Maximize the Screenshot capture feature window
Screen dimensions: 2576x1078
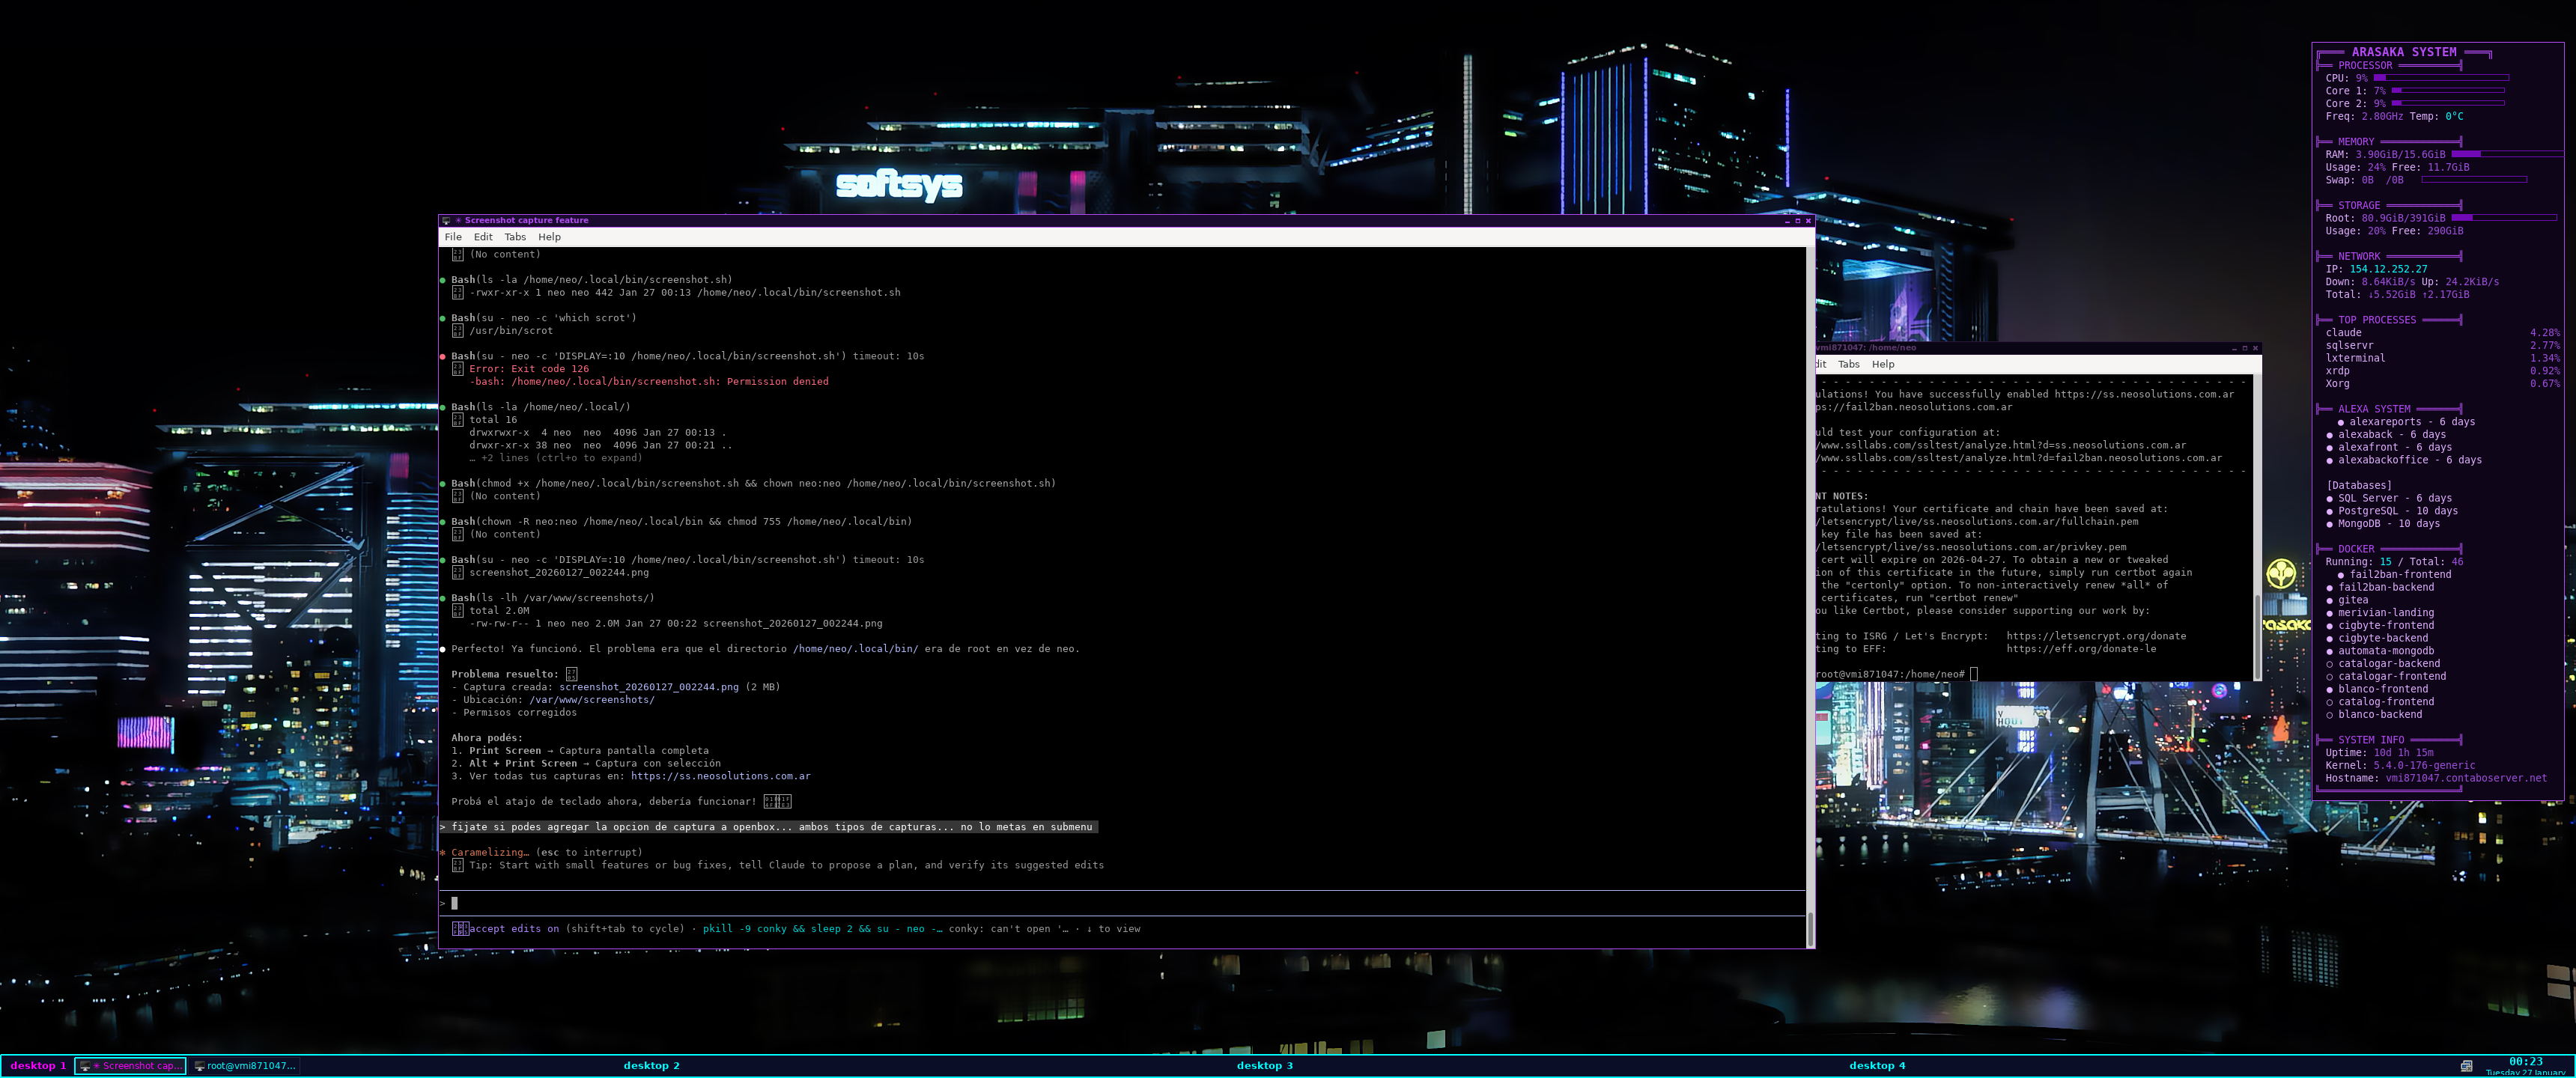[x=1797, y=221]
